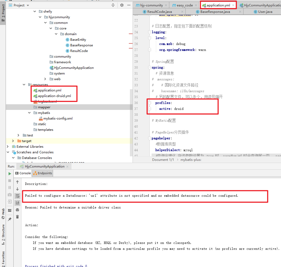The image size is (281, 267).
Task: Fold the spring block at line 30
Action: pos(149,68)
